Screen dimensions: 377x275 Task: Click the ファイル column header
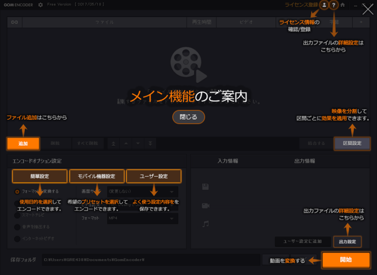click(x=104, y=22)
